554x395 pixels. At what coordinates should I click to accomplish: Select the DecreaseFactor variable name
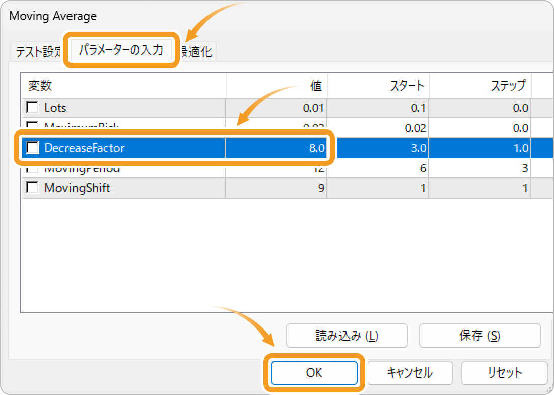tap(85, 148)
